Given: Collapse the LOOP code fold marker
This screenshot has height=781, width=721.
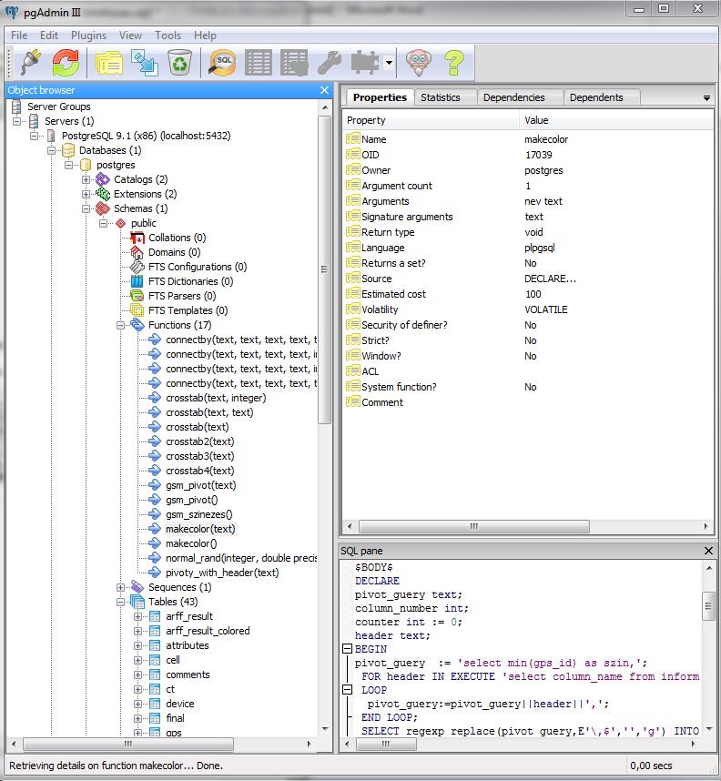Looking at the screenshot, I should tap(347, 690).
